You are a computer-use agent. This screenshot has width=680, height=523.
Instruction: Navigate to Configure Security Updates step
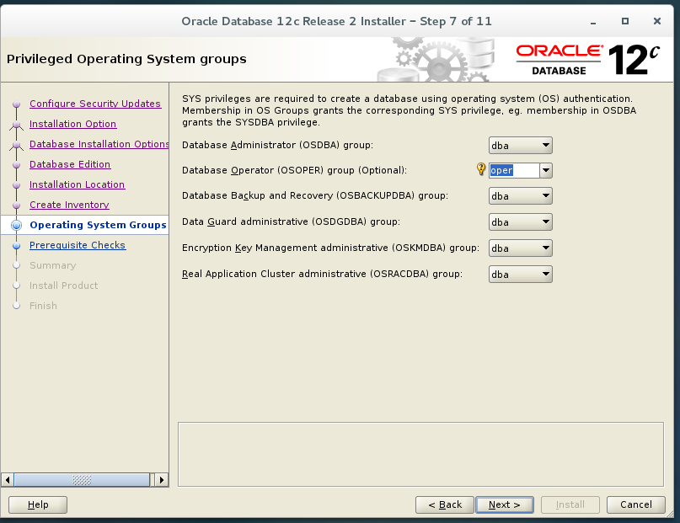click(94, 104)
